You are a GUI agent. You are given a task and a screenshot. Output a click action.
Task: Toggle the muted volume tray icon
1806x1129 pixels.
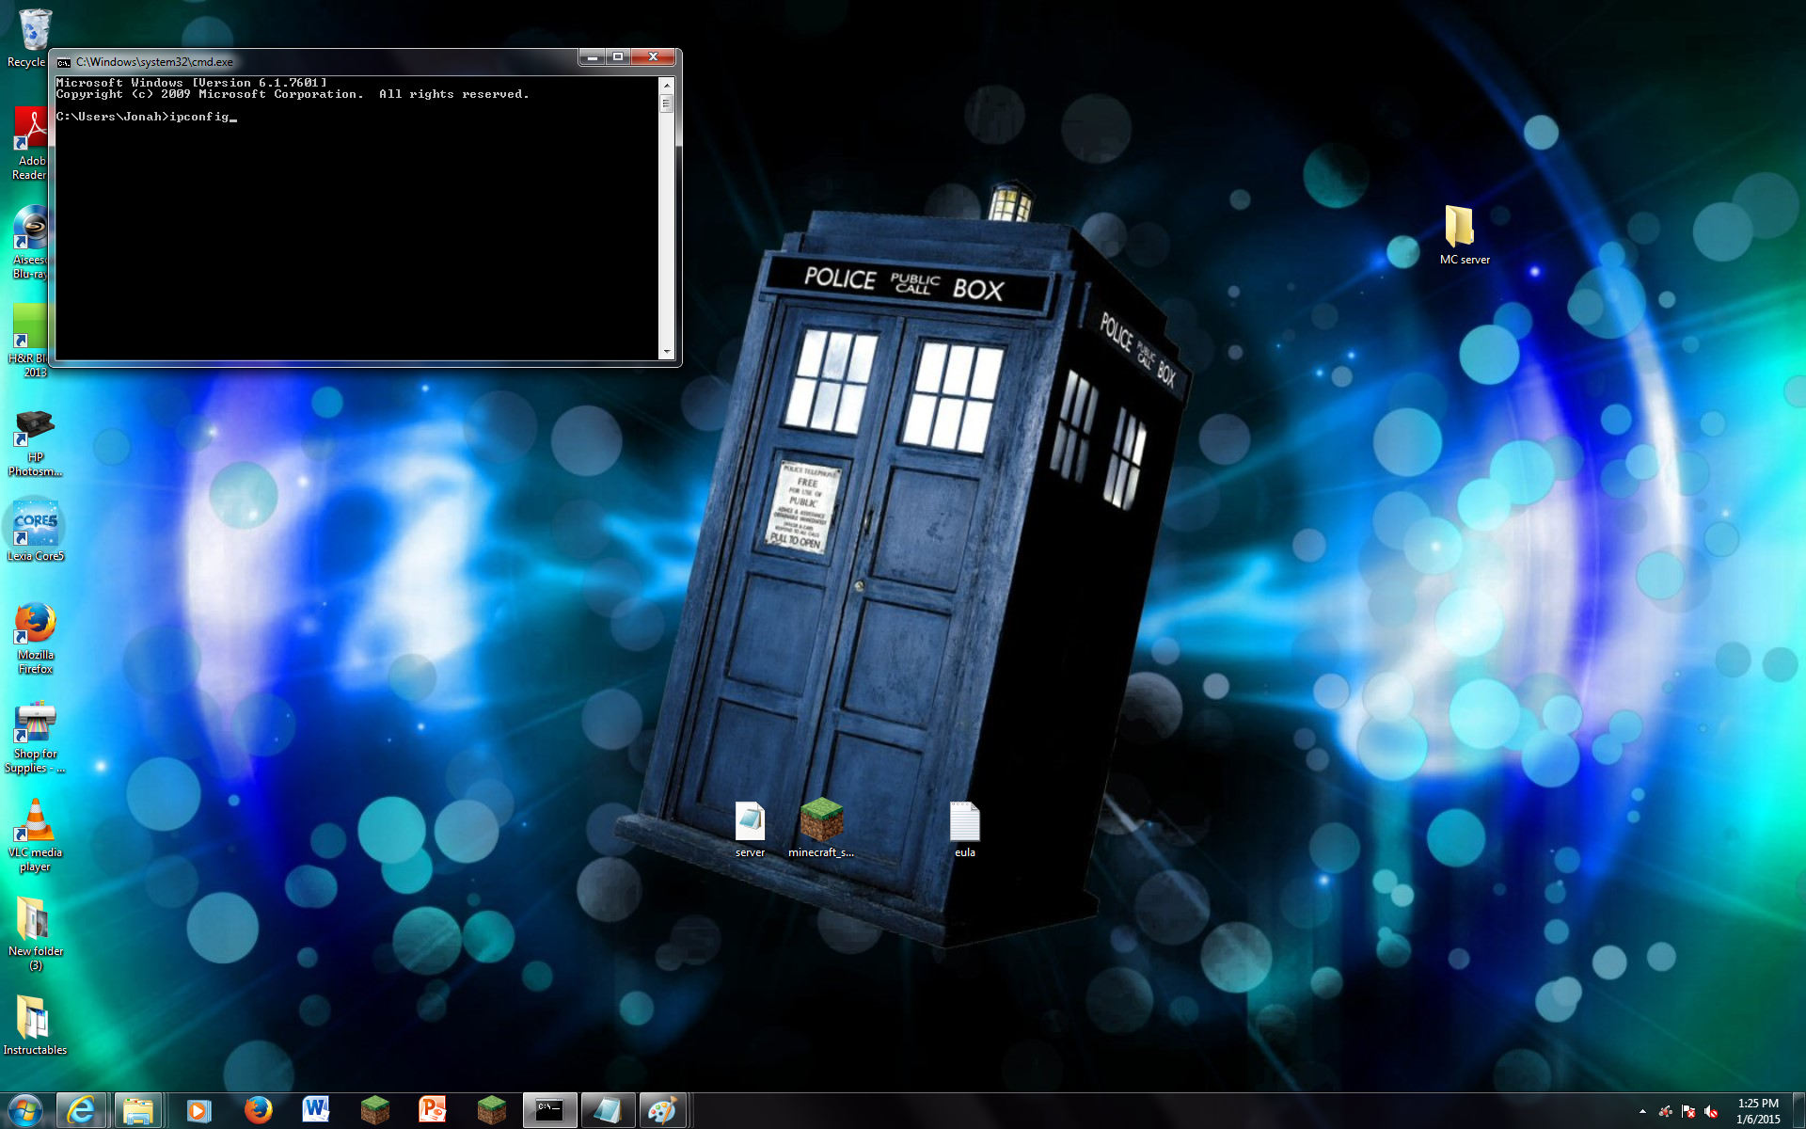click(x=1711, y=1111)
